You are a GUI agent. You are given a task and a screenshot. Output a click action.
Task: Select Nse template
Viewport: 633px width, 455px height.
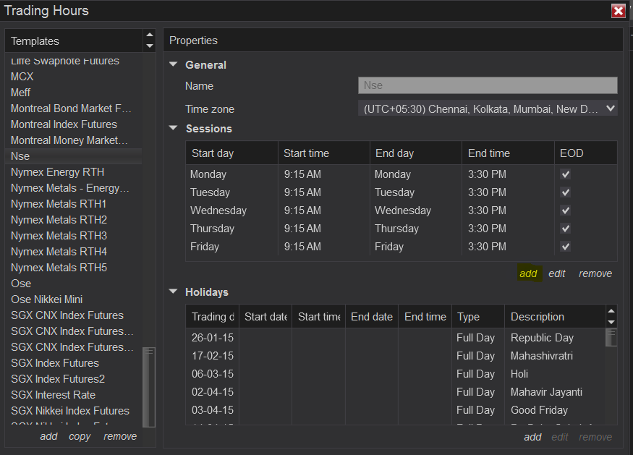(74, 156)
